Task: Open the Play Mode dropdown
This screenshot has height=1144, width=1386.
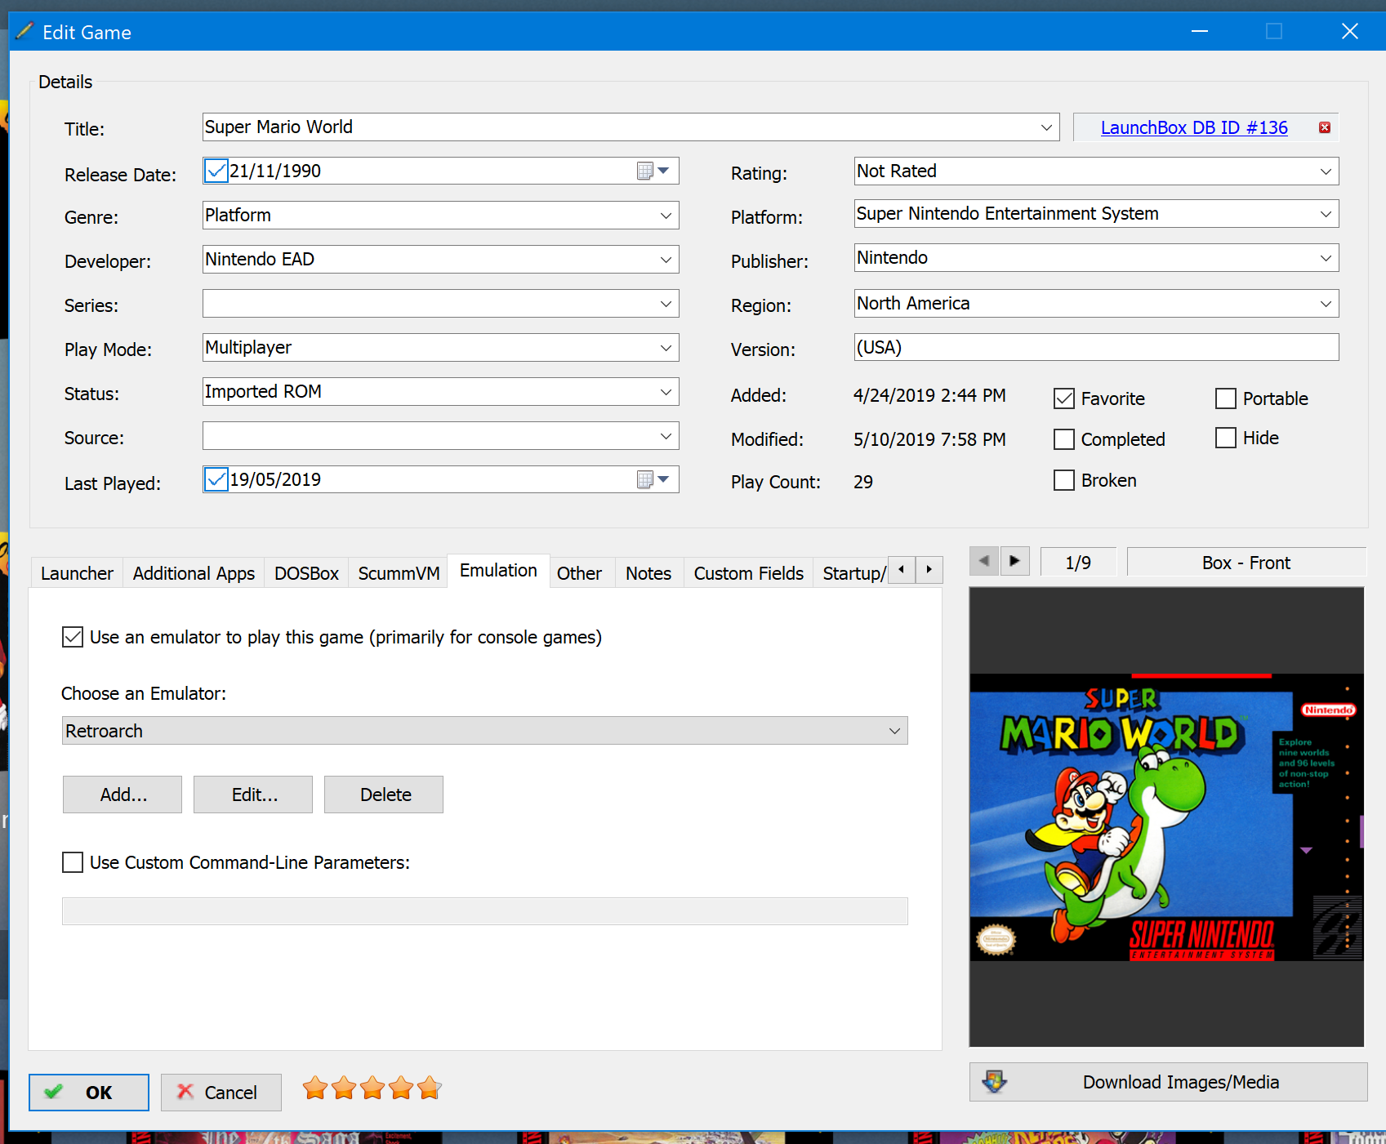Action: tap(666, 348)
